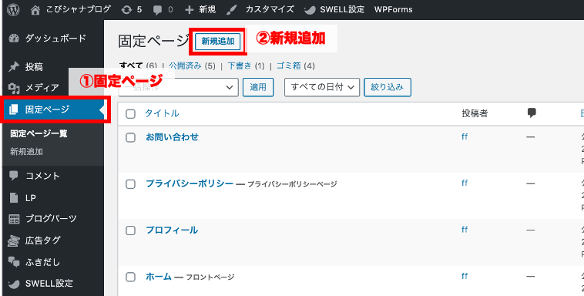Click the ふきだし speech bubbles icon
Screen dimensions: 584x296
[x=14, y=262]
